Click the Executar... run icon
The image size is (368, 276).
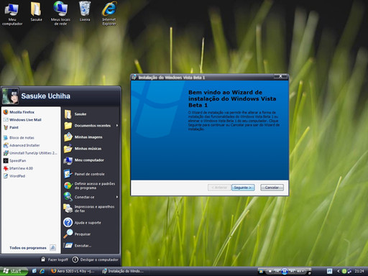pyautogui.click(x=68, y=245)
